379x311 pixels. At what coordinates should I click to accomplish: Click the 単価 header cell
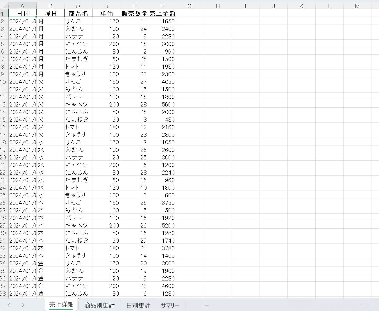pyautogui.click(x=106, y=13)
